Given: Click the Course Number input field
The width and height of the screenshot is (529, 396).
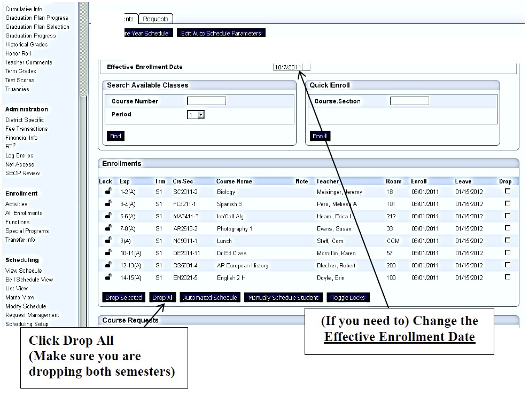Looking at the screenshot, I should 206,101.
